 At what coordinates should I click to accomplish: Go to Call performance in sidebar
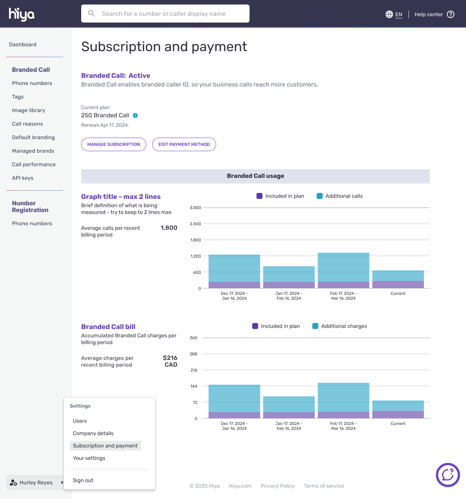tap(34, 164)
